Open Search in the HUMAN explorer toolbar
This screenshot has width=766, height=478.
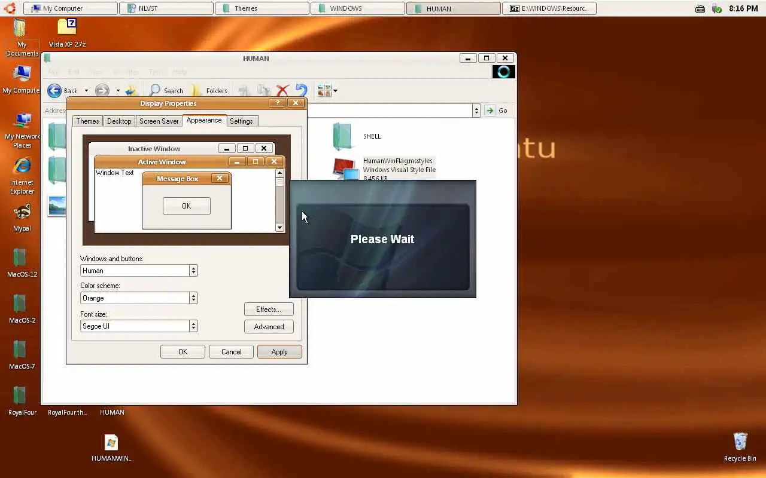tap(166, 91)
